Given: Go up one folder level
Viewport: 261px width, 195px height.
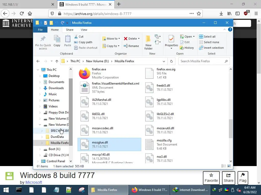Looking at the screenshot, I should click(57, 61).
